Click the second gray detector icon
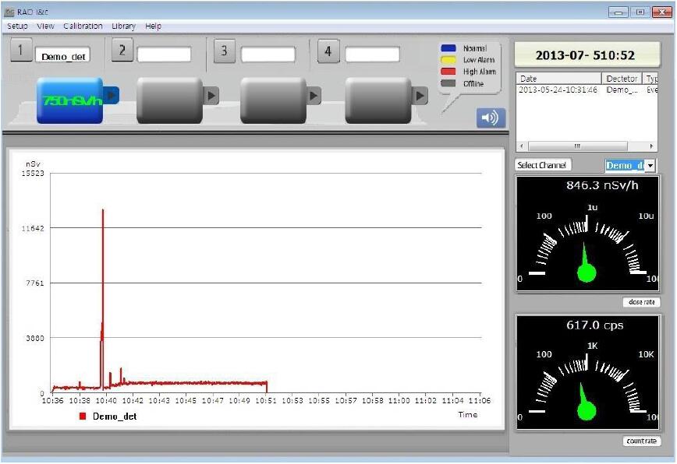This screenshot has height=464, width=677. pos(170,100)
